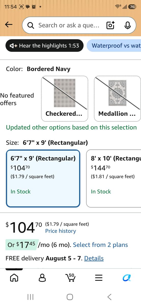Screen dimensions: 141x306
Task: Open Select from 2 plans link
Action: pos(100,245)
